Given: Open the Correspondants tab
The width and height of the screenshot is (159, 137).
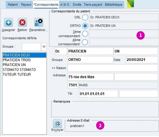Looking at the screenshot, I should (x=46, y=5).
